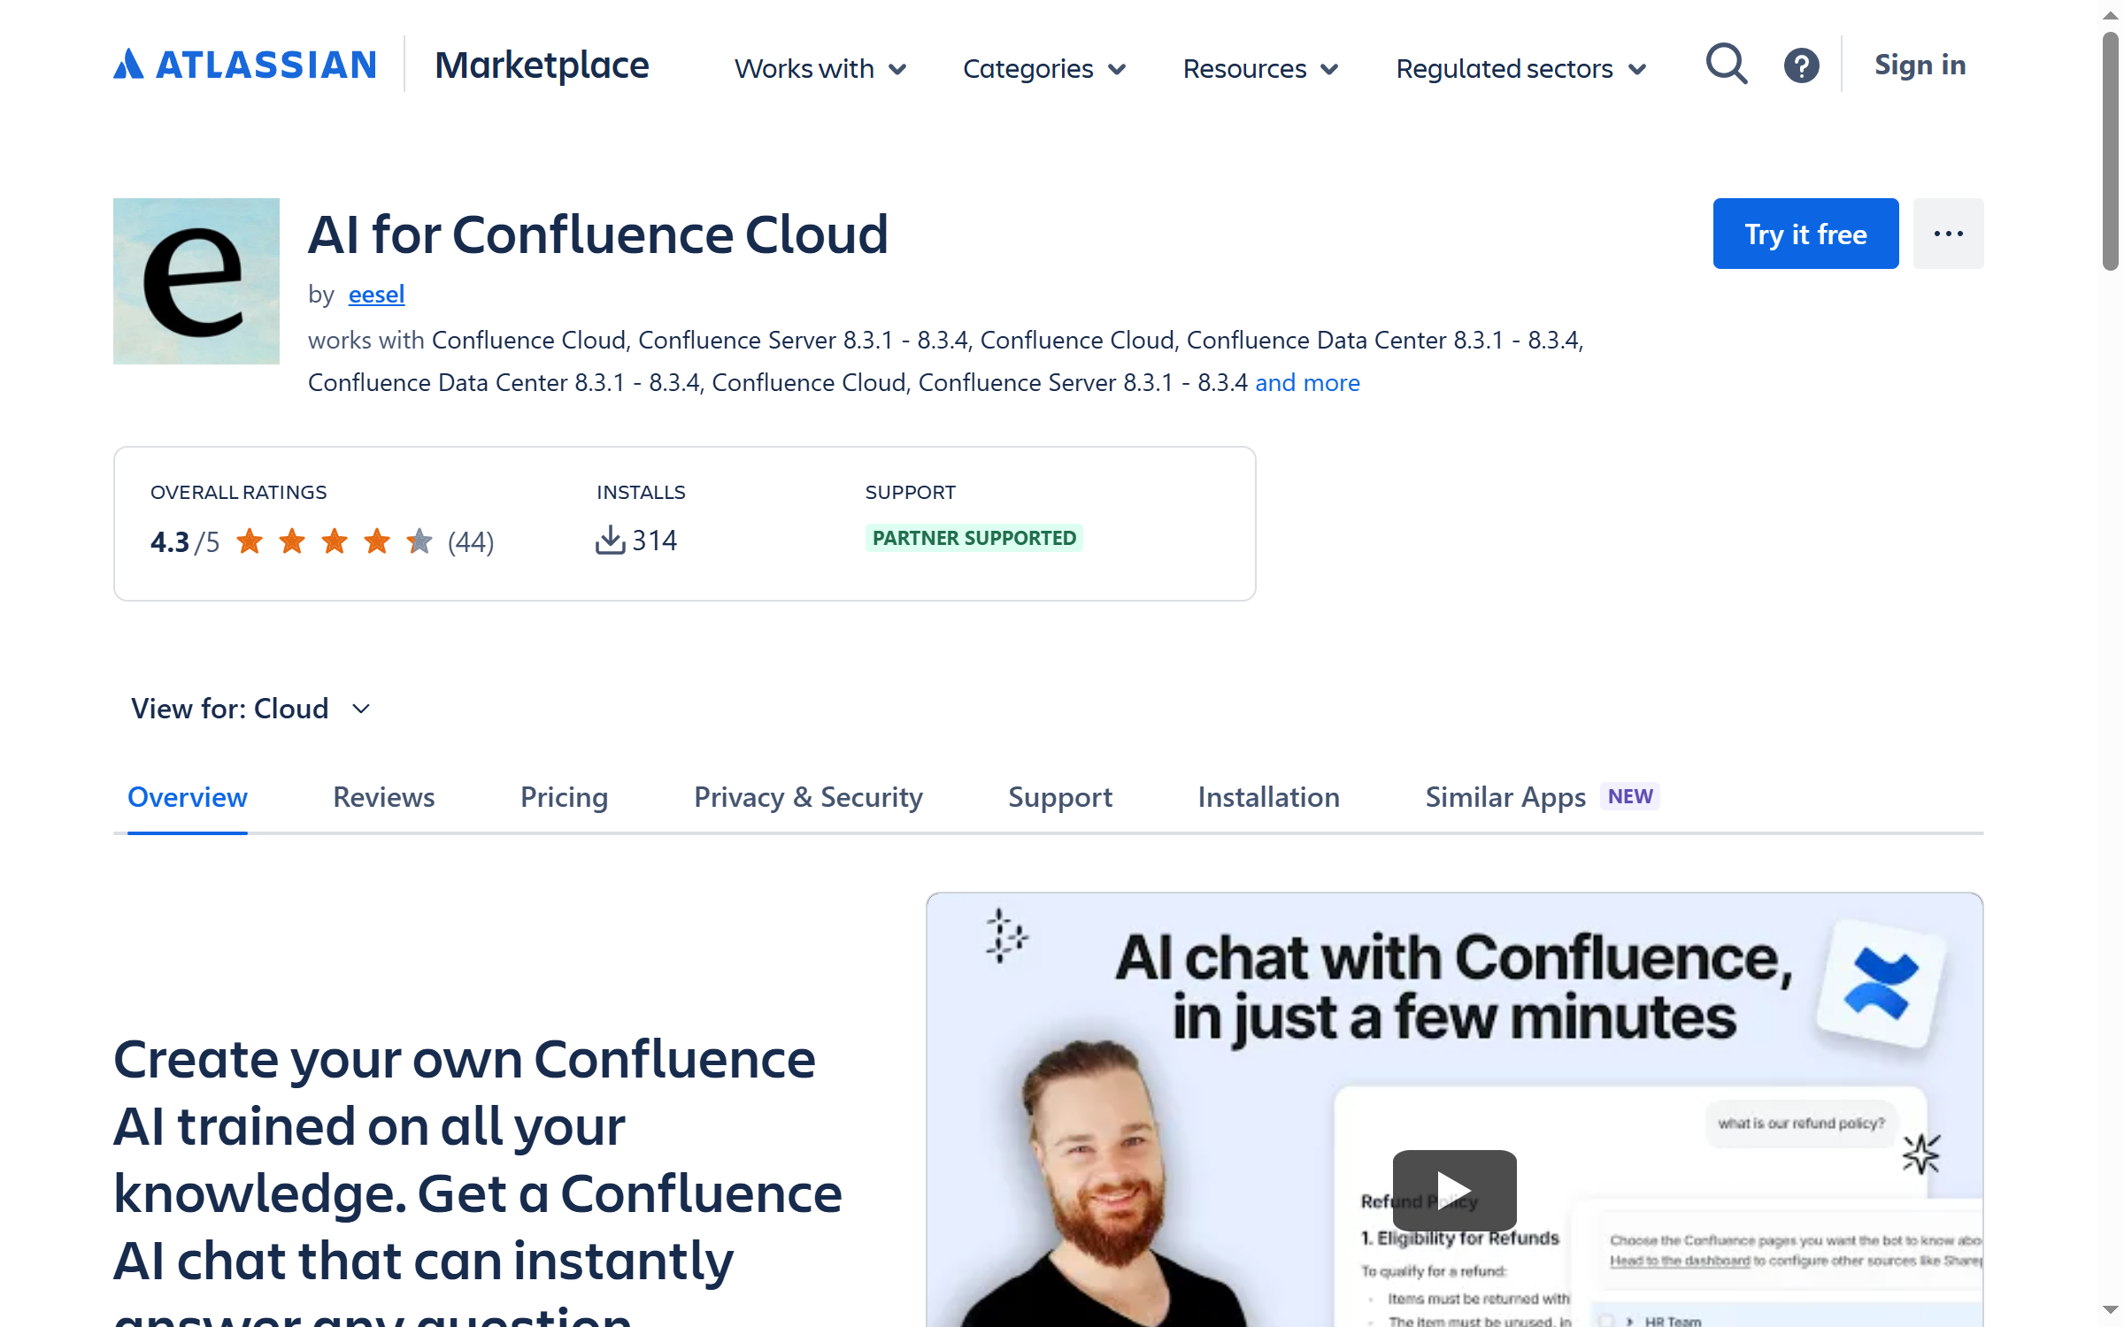Click the Try it free button
This screenshot has width=2124, height=1327.
pos(1805,234)
